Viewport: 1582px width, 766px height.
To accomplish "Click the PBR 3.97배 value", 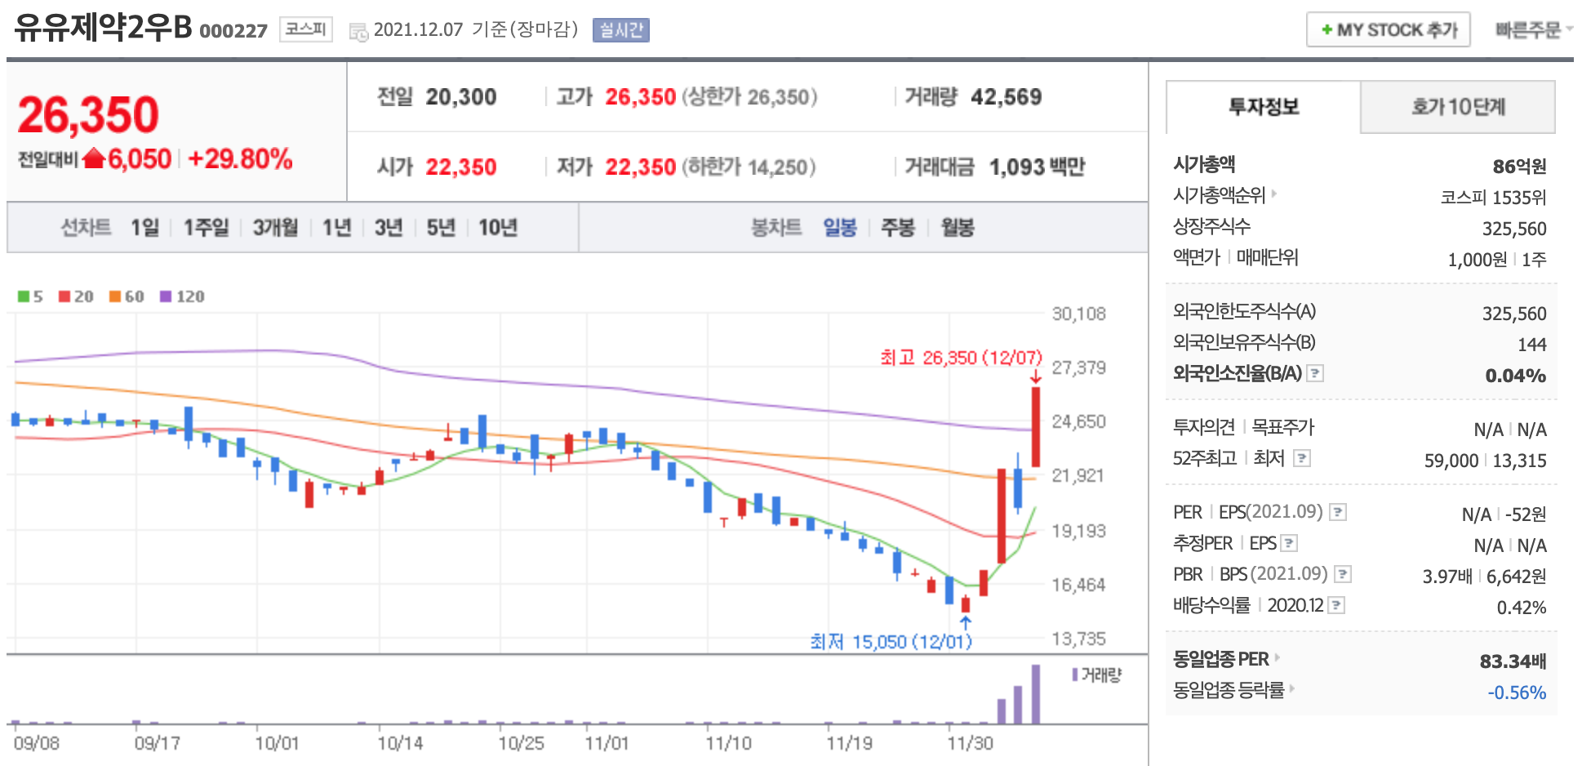I will (1447, 577).
